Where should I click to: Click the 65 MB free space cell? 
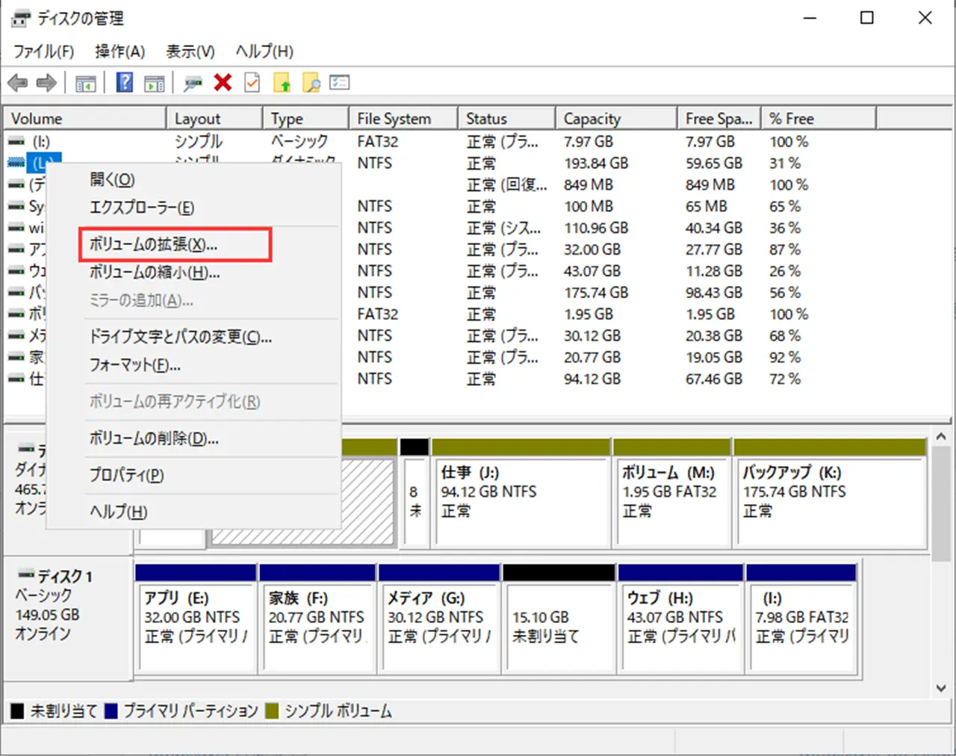point(707,206)
